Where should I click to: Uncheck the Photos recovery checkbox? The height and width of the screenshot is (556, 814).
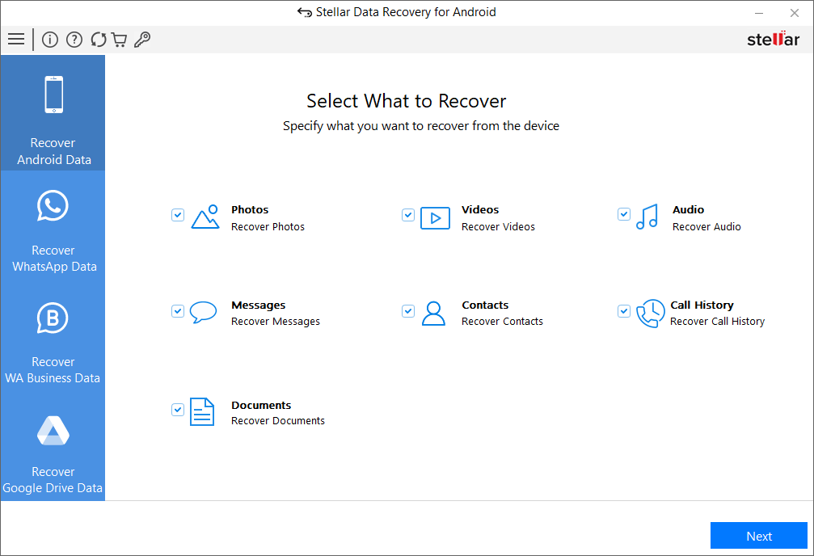177,215
